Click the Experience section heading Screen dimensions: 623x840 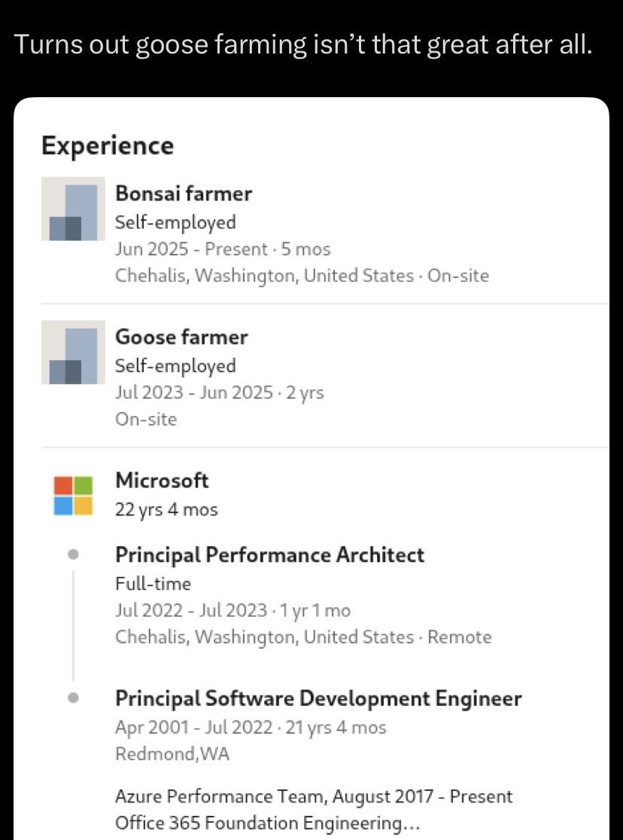(108, 145)
